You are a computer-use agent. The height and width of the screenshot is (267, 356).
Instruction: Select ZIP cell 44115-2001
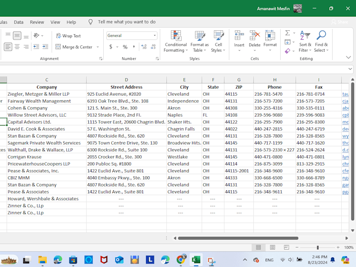239,171
